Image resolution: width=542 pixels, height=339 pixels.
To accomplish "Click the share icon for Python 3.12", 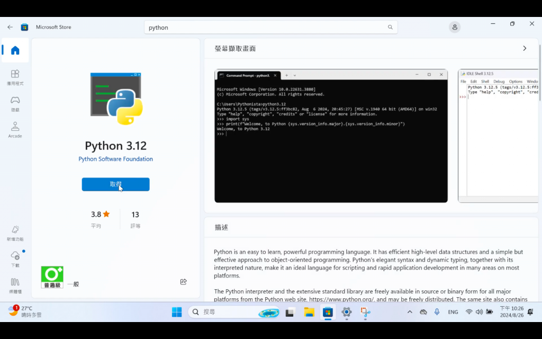I will point(184,282).
